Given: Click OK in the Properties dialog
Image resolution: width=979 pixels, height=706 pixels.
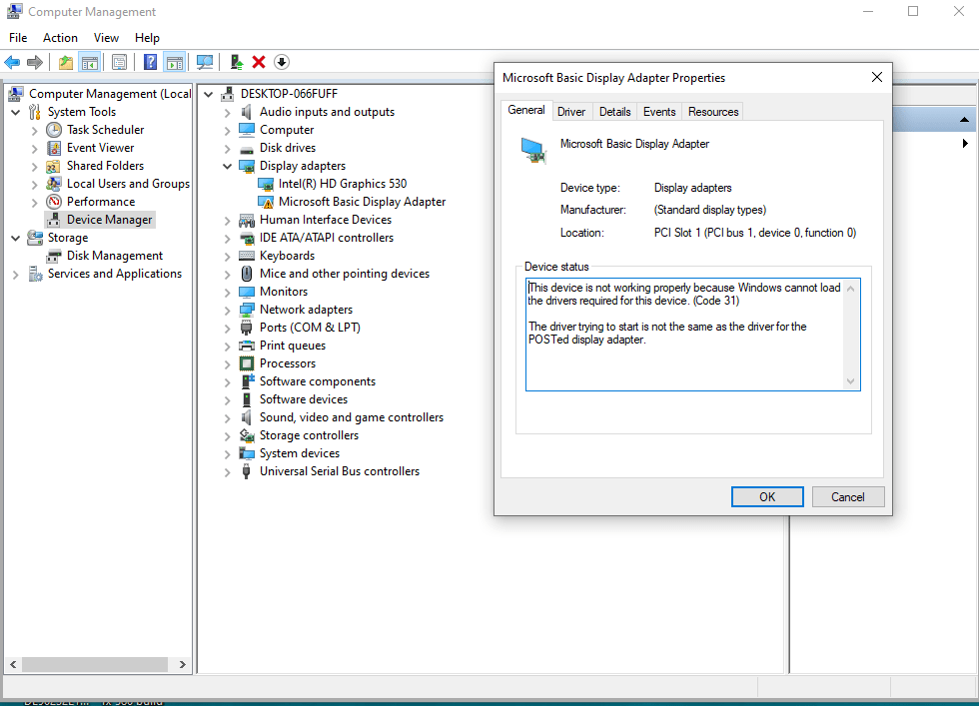Looking at the screenshot, I should 767,497.
